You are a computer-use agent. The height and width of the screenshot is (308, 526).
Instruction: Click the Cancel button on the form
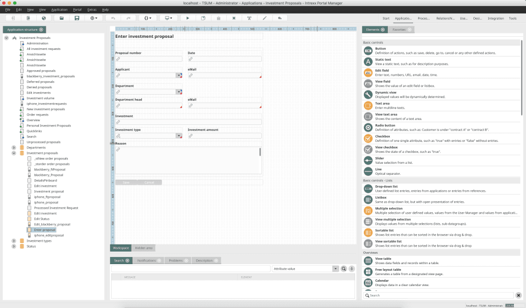(x=149, y=182)
